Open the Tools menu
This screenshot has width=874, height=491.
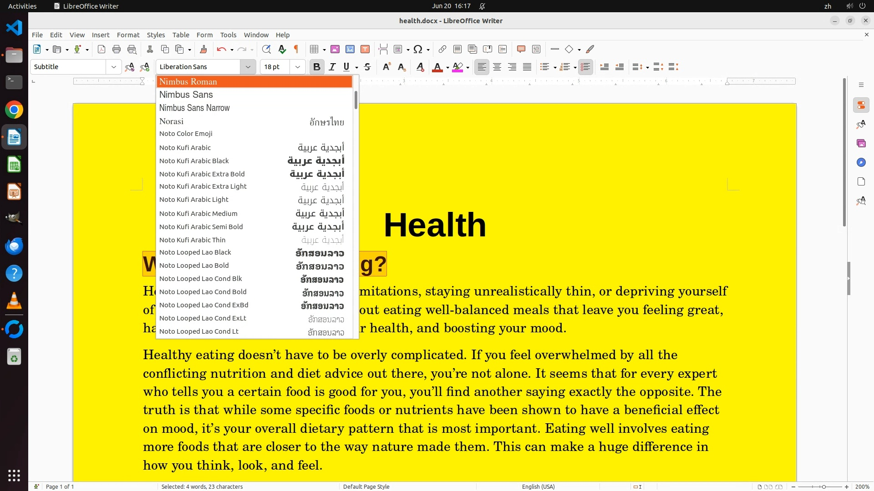point(228,35)
